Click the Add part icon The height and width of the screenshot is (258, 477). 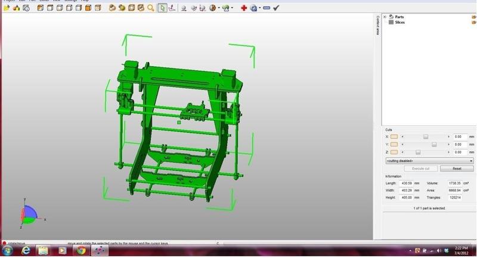(x=16, y=8)
